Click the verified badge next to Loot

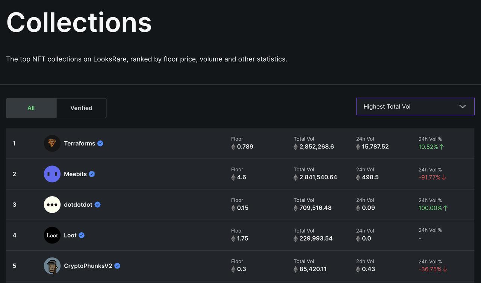click(82, 235)
